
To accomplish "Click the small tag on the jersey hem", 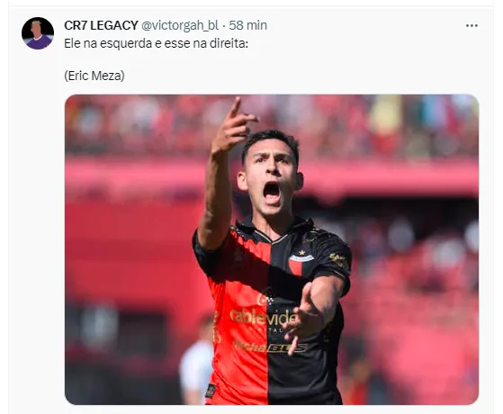I will click(211, 391).
